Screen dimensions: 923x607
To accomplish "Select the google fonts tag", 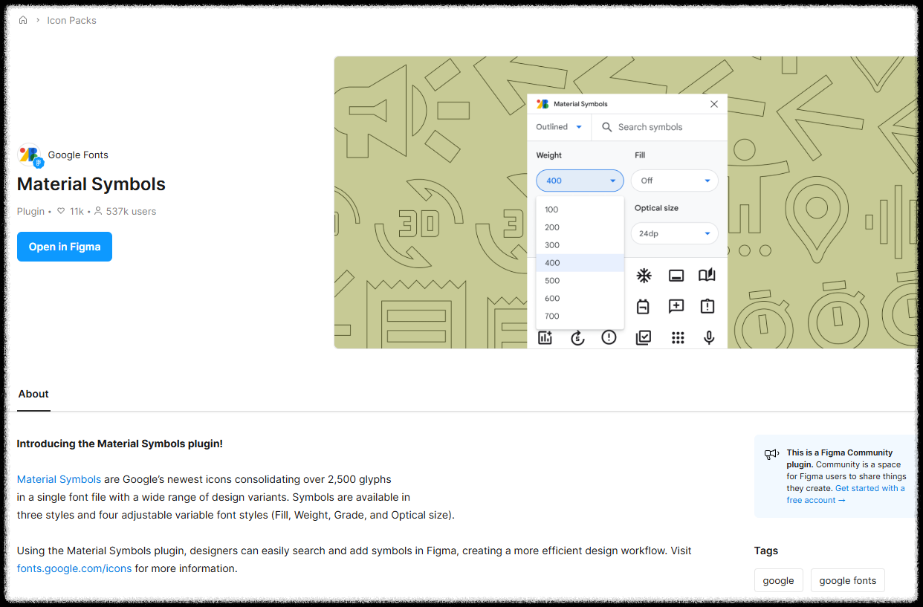I will click(x=847, y=580).
